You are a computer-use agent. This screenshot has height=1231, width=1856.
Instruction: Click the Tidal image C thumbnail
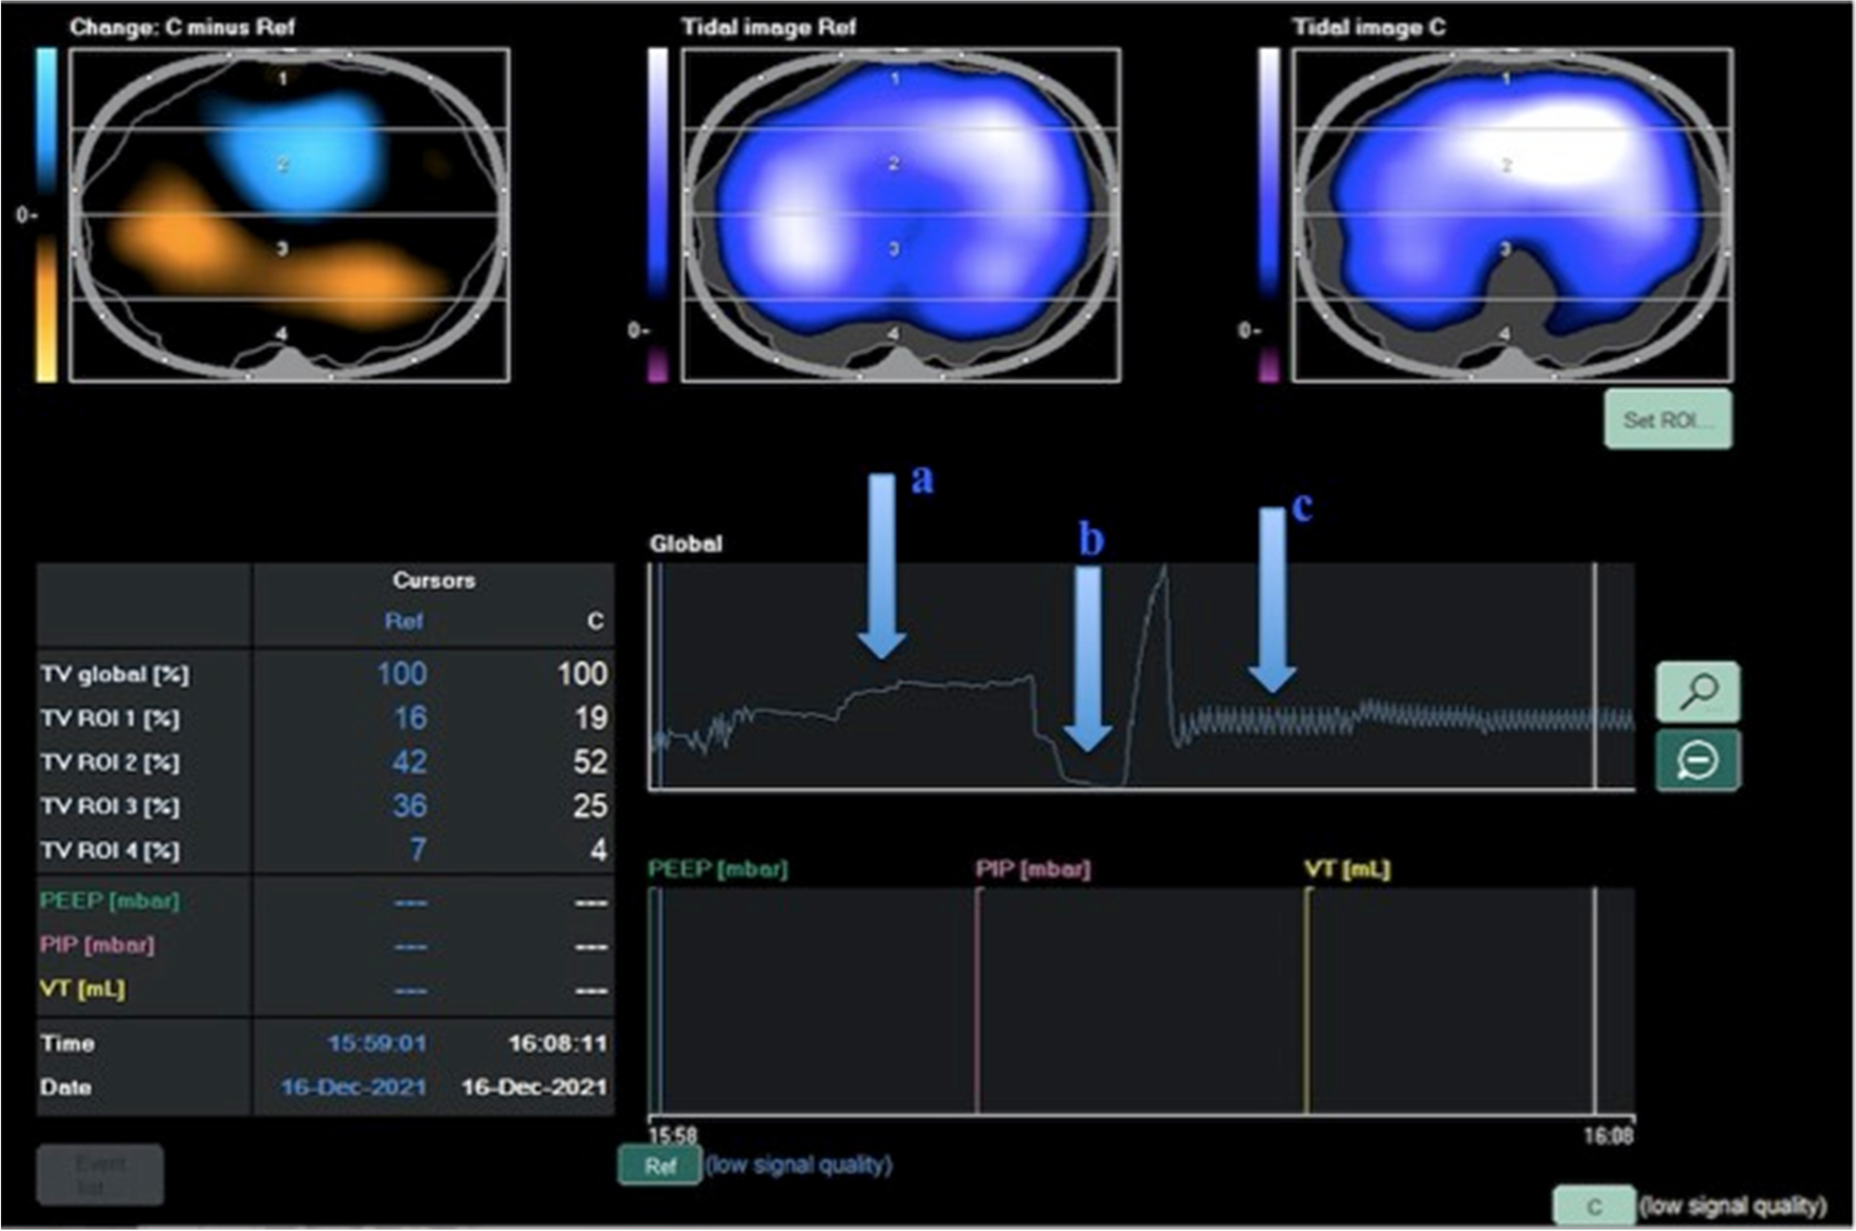[1511, 215]
